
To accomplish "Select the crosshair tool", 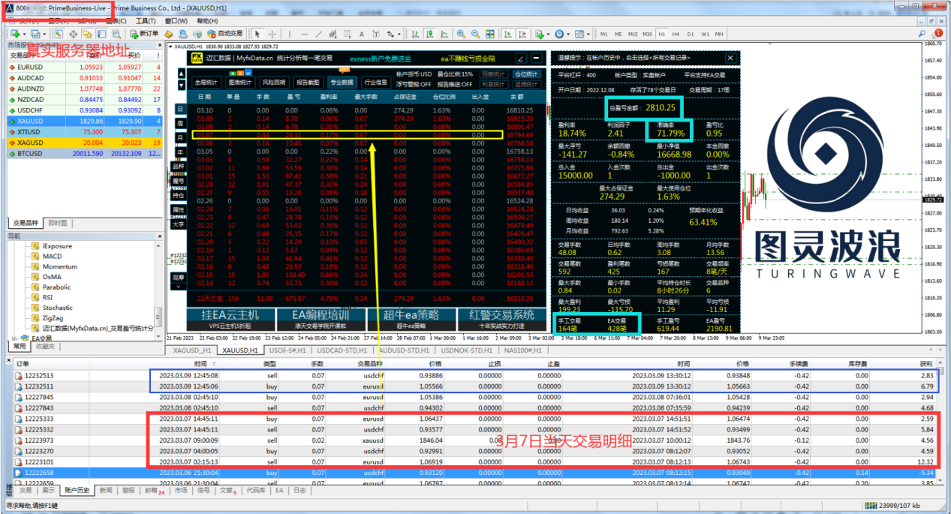I will tap(272, 34).
